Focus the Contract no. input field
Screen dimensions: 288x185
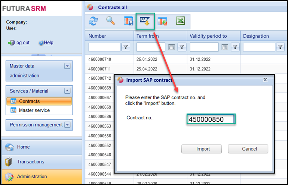click(x=211, y=119)
